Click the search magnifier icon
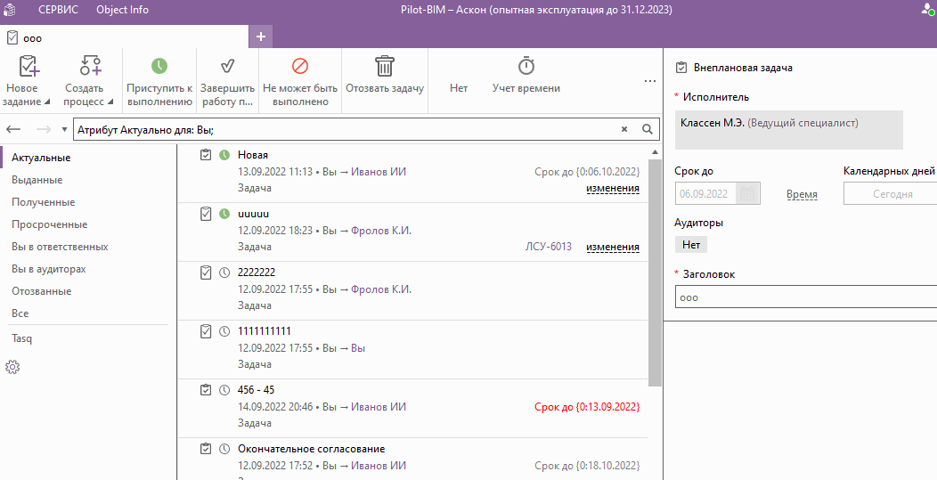937x480 pixels. pos(648,129)
